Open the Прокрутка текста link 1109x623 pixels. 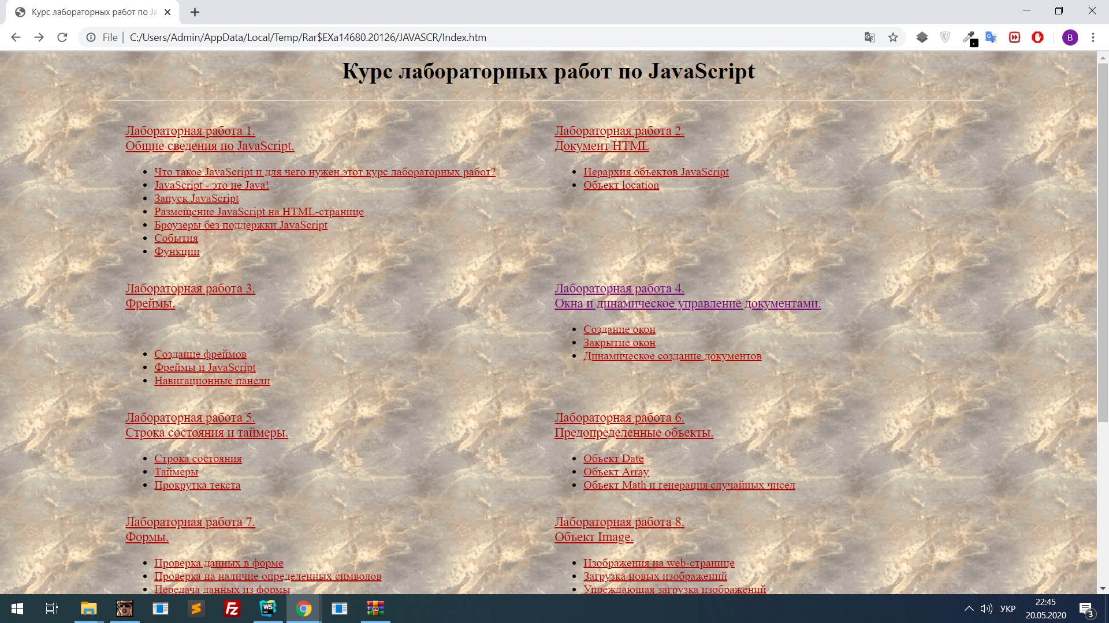(x=198, y=485)
